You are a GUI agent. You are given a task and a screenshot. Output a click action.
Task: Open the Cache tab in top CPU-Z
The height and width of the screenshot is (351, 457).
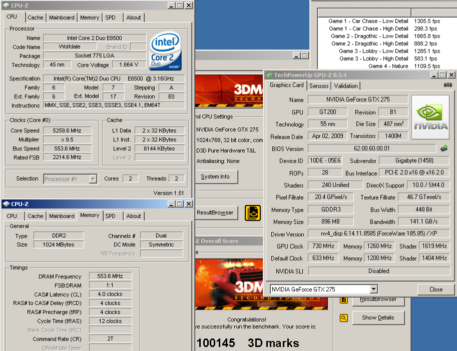coord(35,17)
